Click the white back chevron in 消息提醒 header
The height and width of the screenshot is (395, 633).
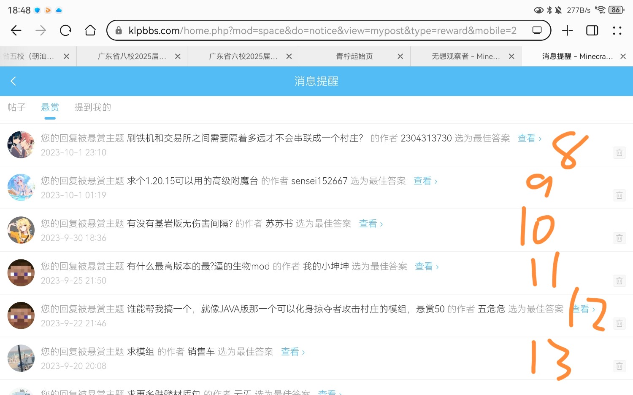[x=13, y=81]
